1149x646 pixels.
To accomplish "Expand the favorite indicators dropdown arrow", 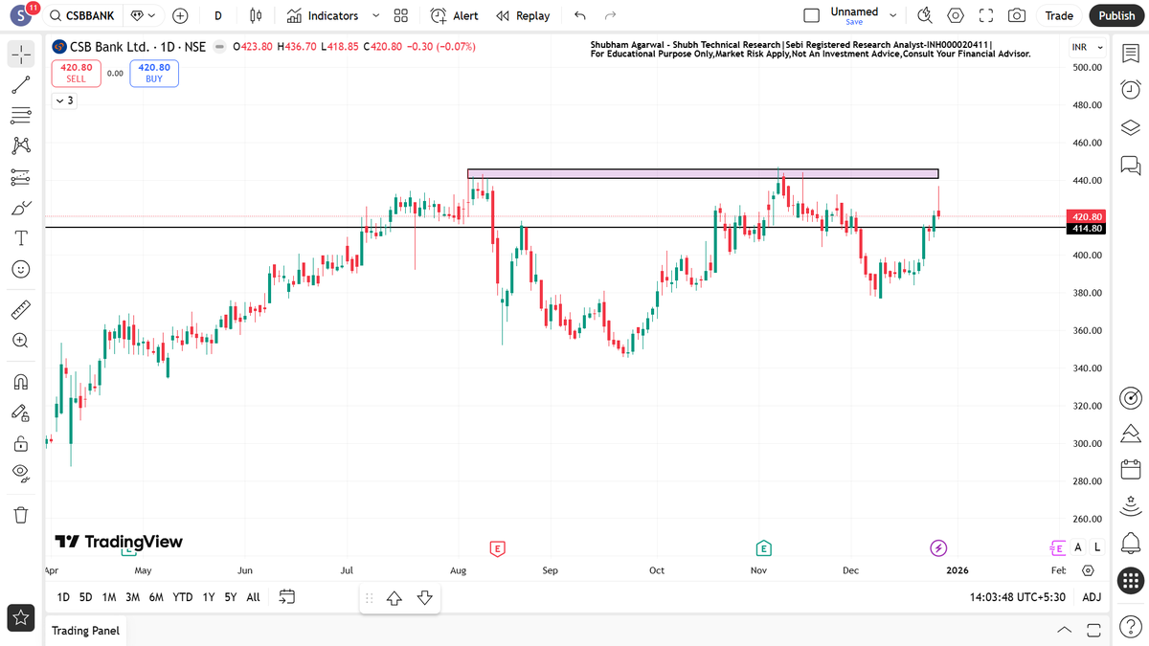I will pyautogui.click(x=375, y=15).
